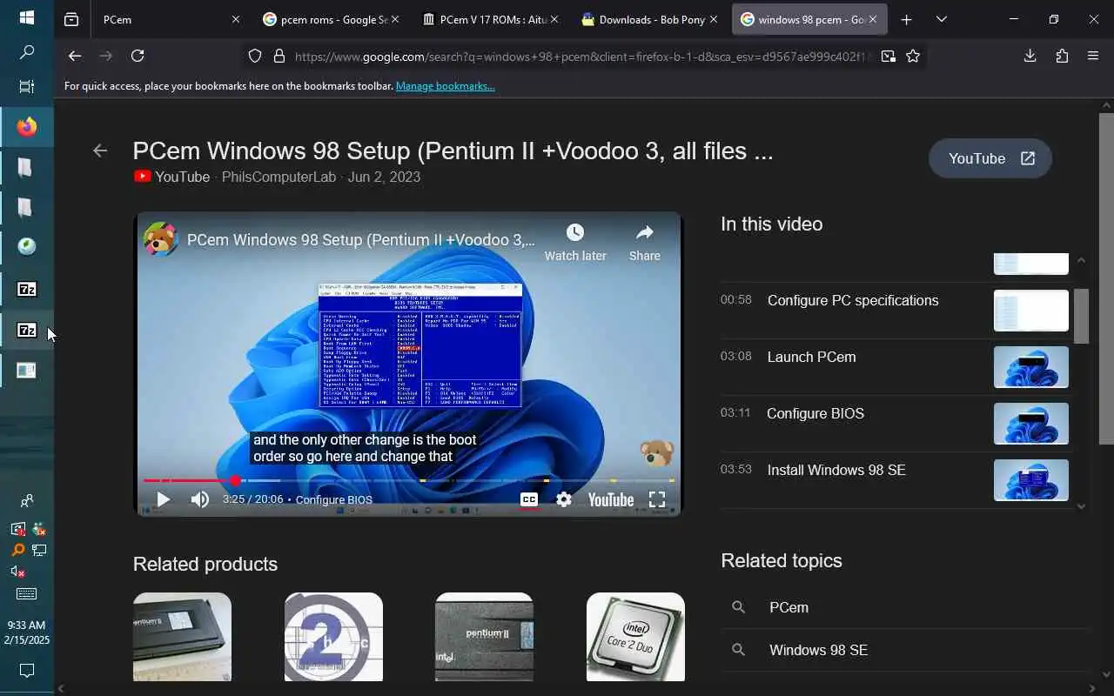Viewport: 1114px width, 696px height.
Task: Open the 2h product logo image
Action: pos(333,637)
